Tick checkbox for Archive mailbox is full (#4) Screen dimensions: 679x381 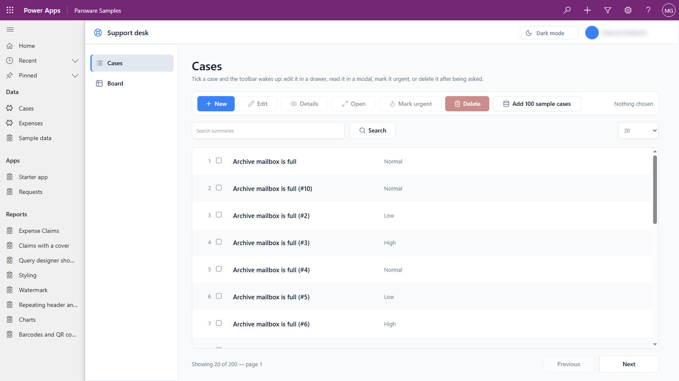point(219,269)
